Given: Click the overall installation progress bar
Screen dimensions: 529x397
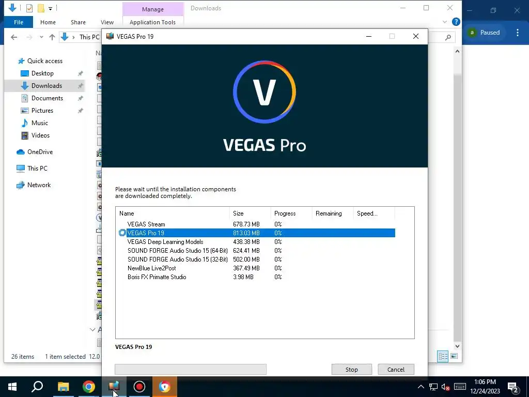Looking at the screenshot, I should (191, 369).
